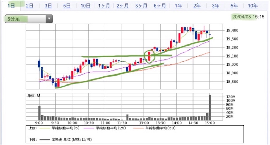Switch chart to 10日 period
Viewport: 270px width, 145px height.
pos(86,6)
